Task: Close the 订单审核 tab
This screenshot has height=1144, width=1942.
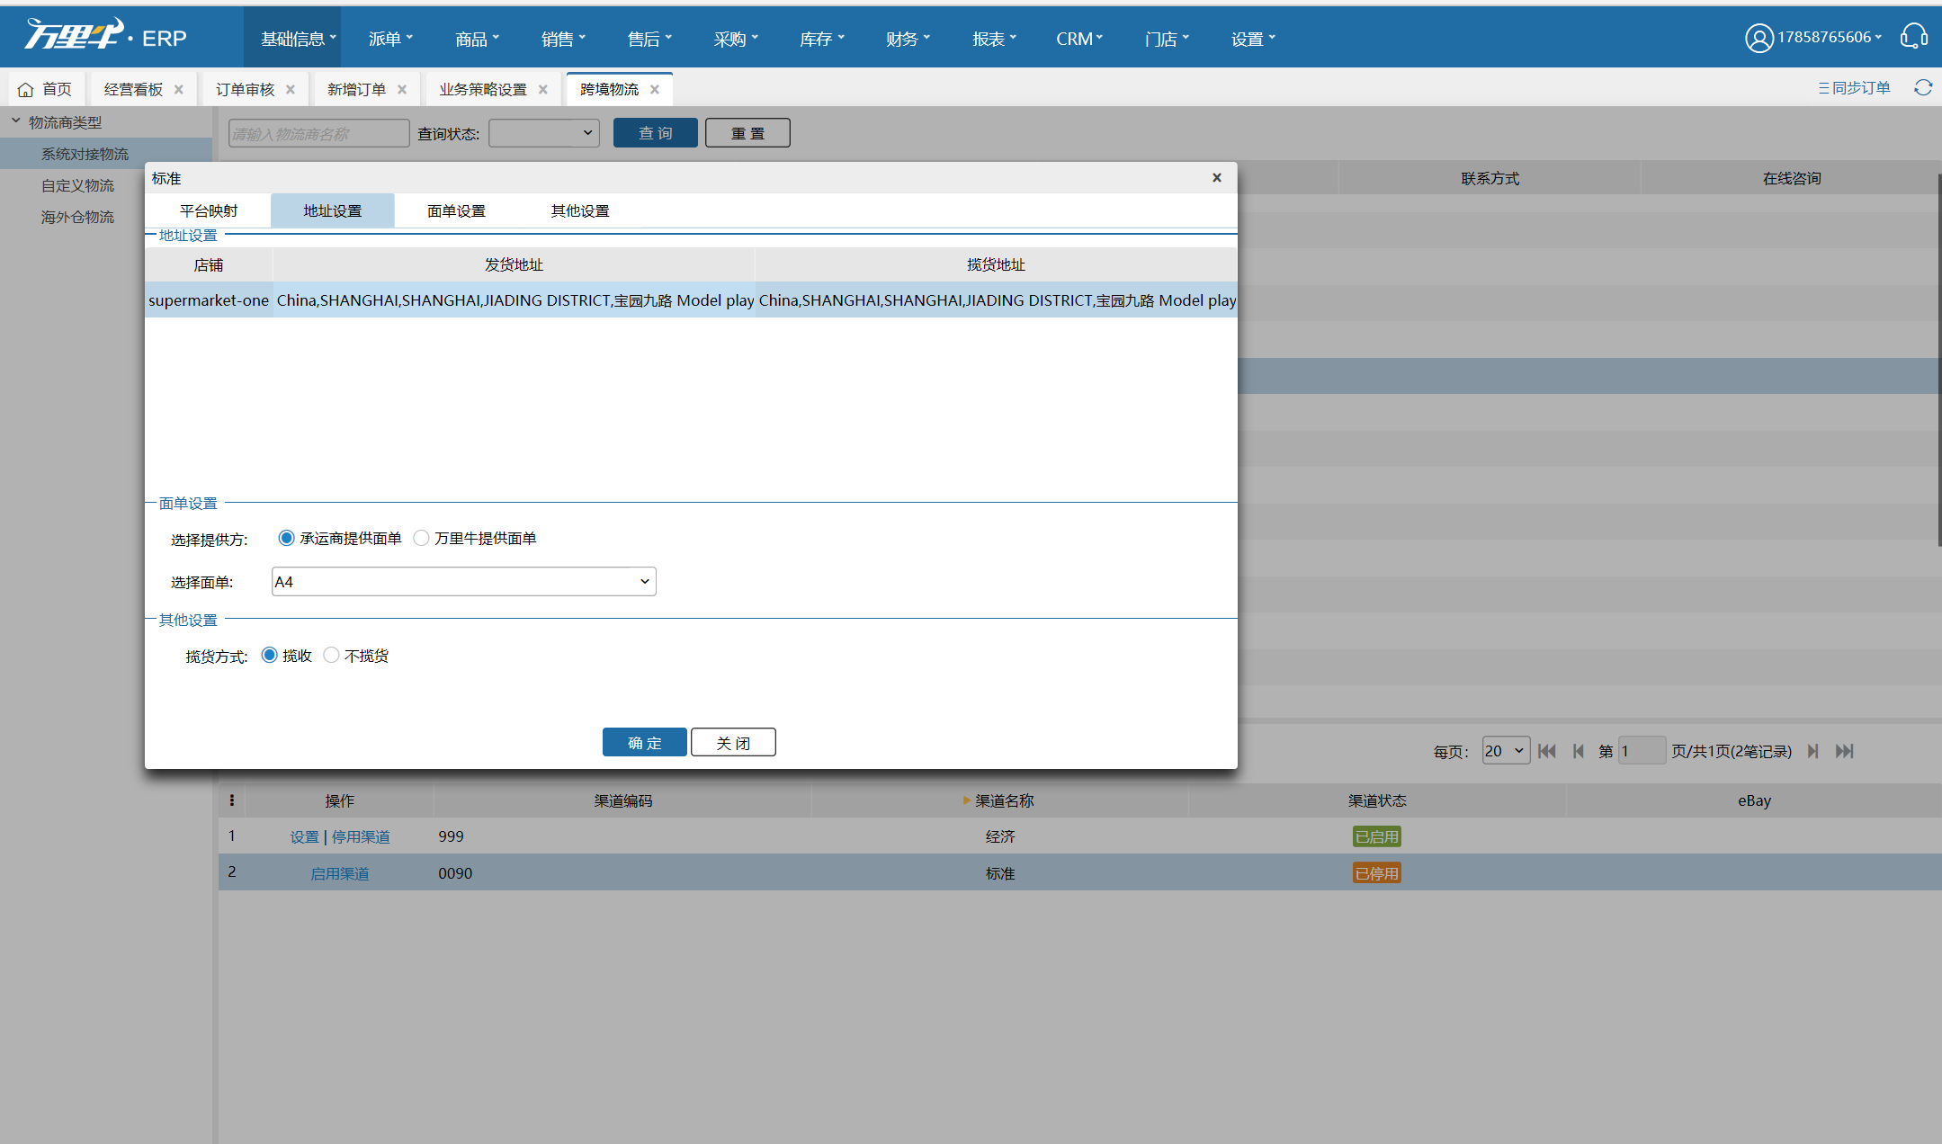Action: pyautogui.click(x=291, y=89)
